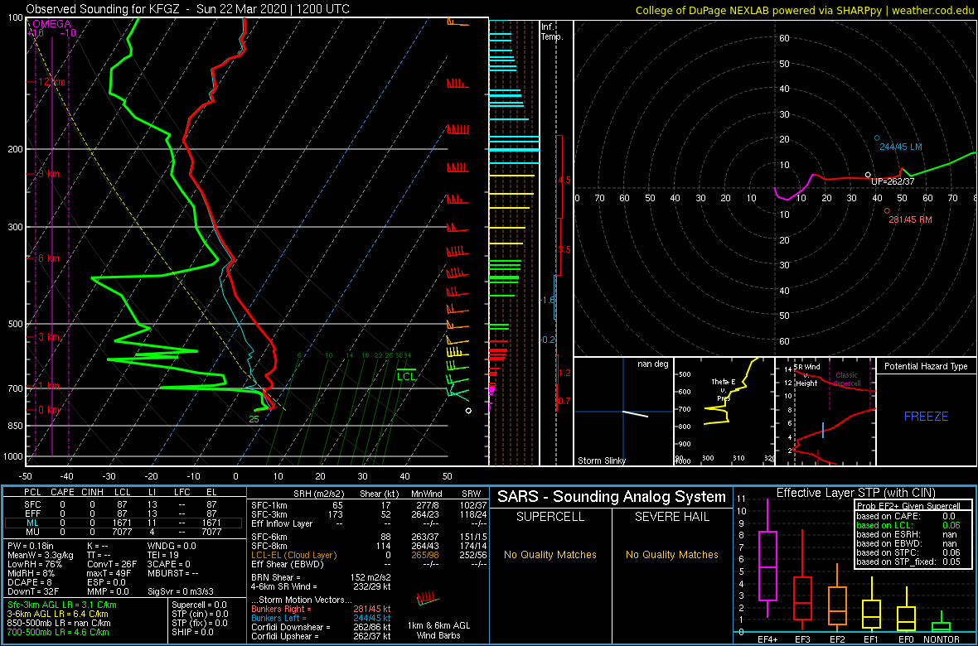
Task: Select the highlighted ML parcel row
Action: pyautogui.click(x=123, y=523)
